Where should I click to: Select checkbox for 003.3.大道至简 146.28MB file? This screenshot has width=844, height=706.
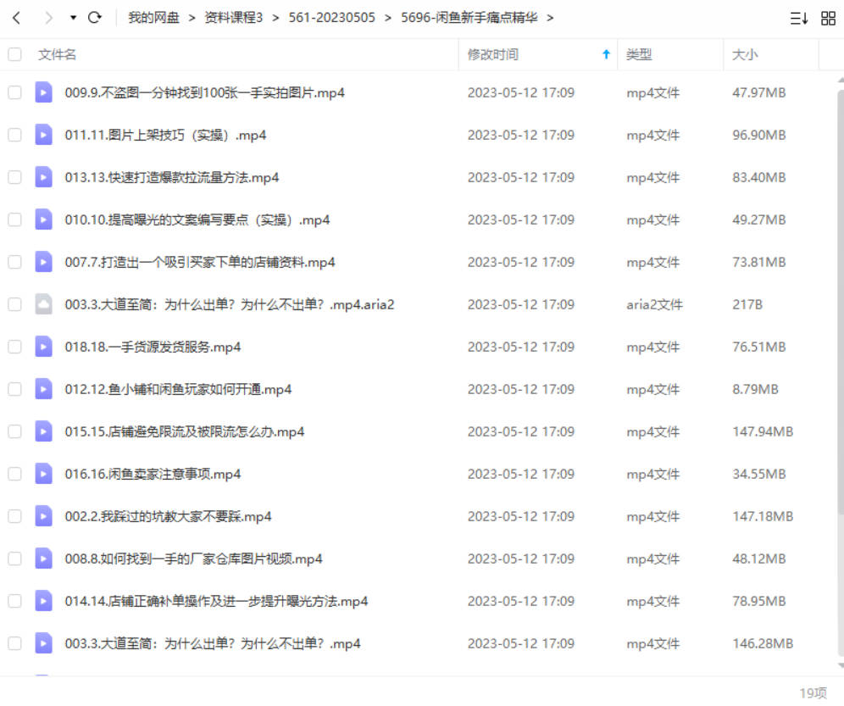14,643
